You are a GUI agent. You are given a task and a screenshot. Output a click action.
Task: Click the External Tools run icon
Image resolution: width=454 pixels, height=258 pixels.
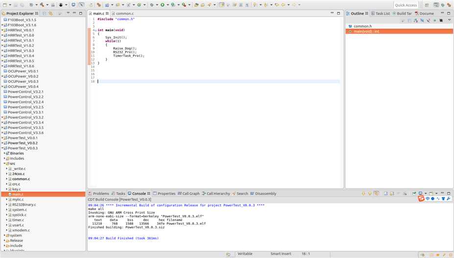[184, 5]
